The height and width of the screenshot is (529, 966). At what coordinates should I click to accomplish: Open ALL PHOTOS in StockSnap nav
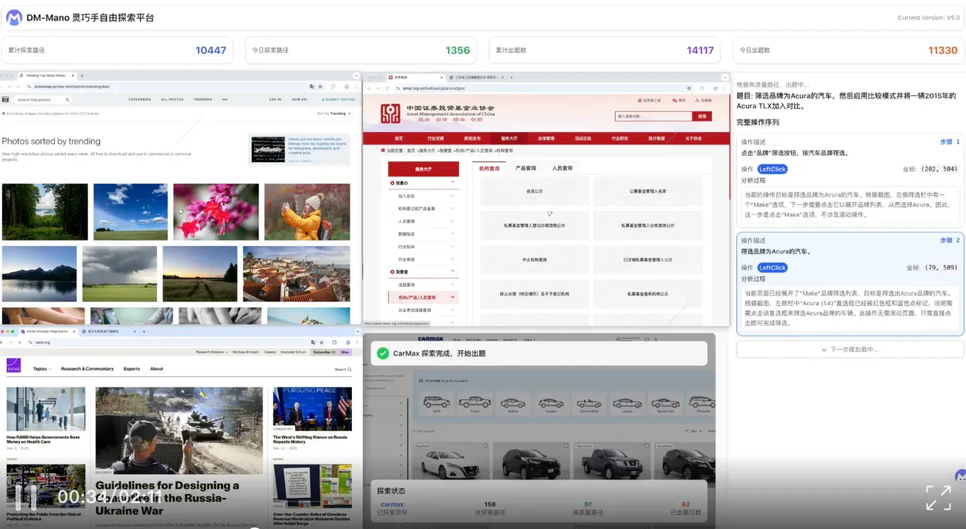coord(172,99)
